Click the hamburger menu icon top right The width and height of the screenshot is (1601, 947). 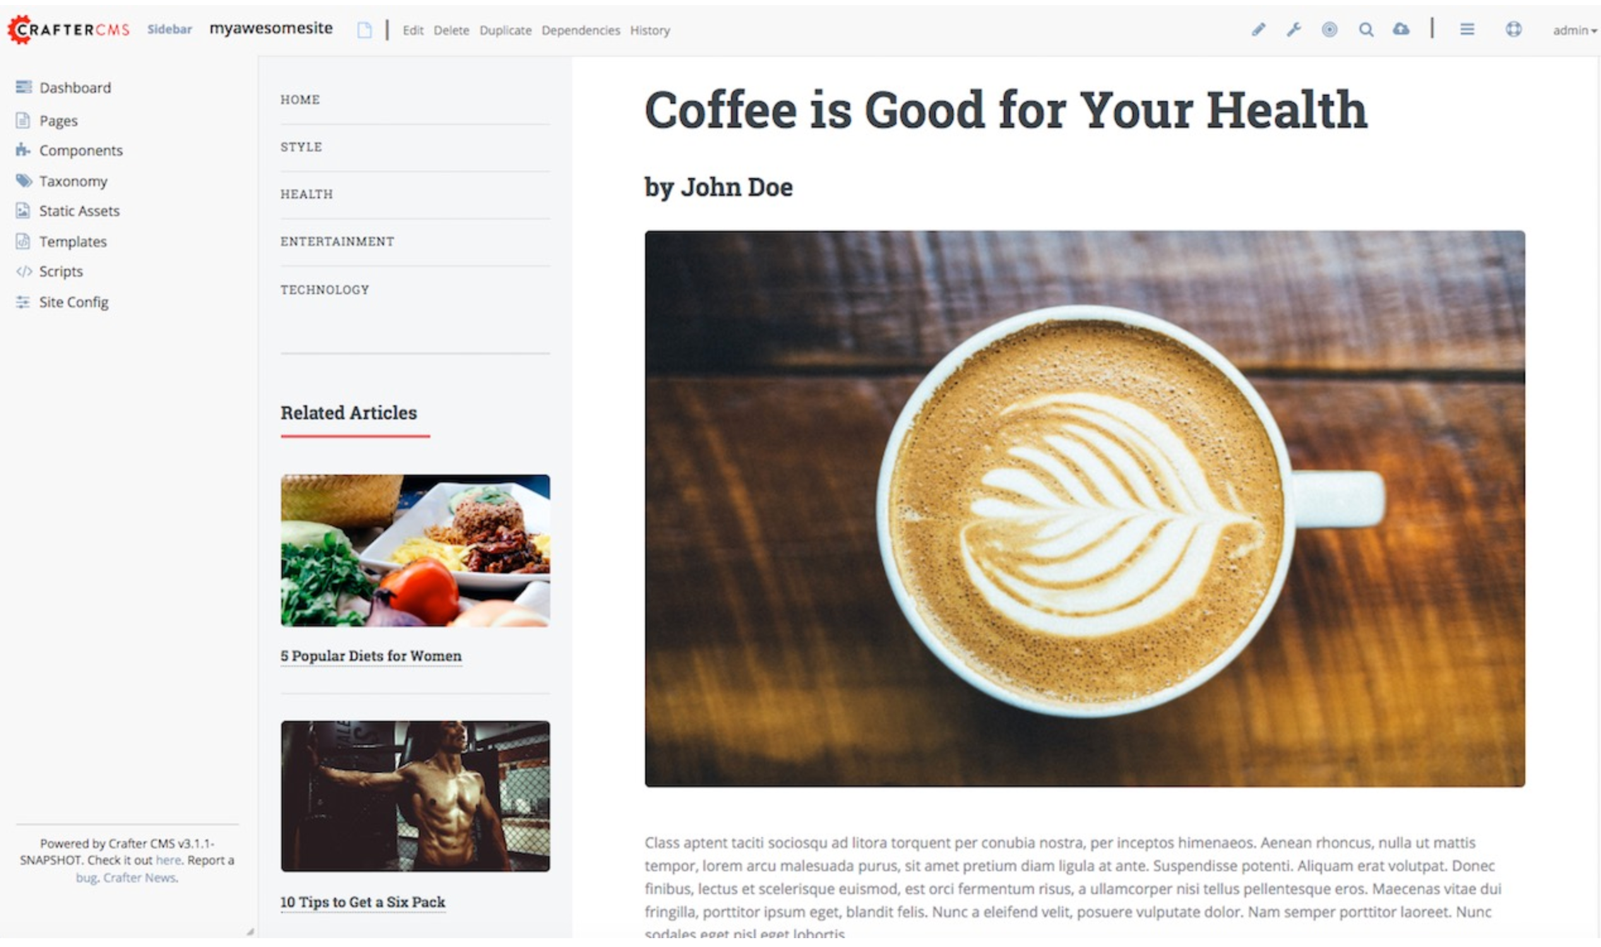click(1468, 30)
